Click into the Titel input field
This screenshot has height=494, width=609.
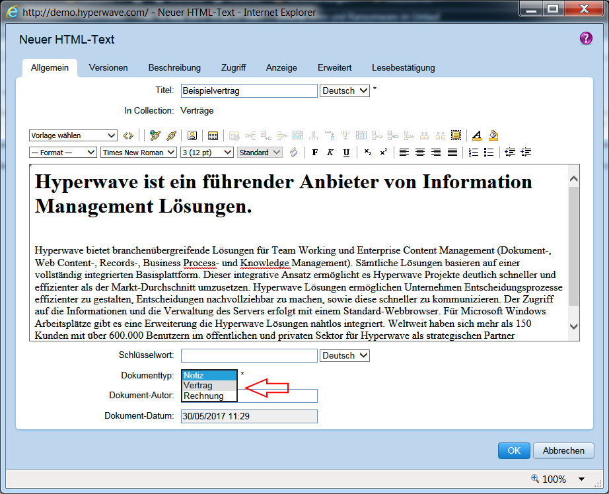pos(250,91)
